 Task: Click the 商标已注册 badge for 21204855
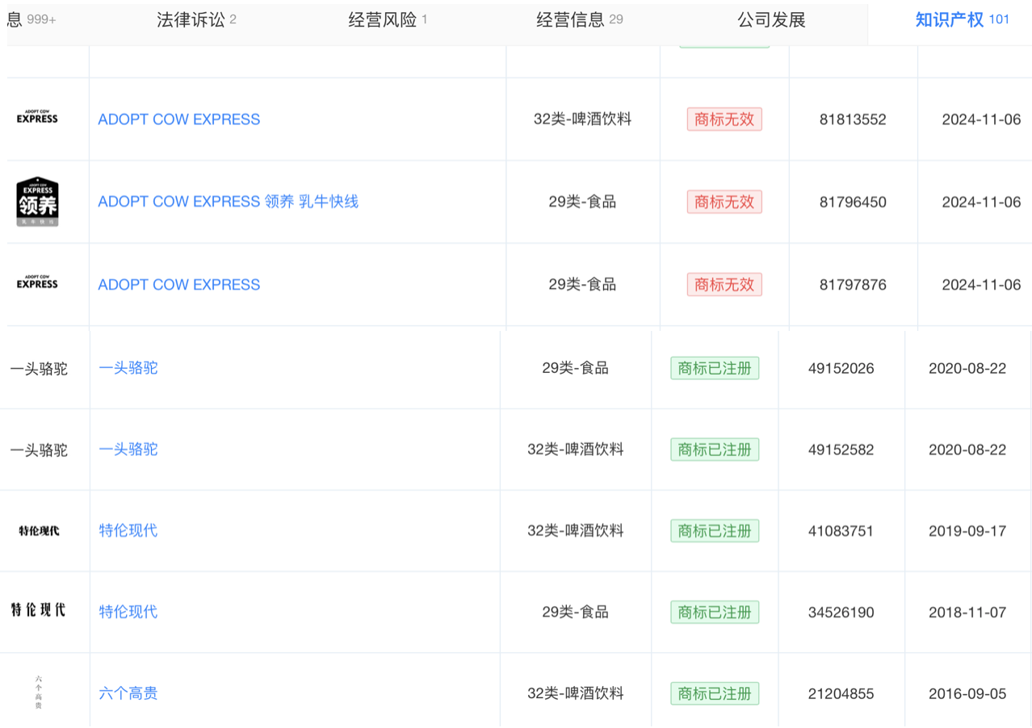click(714, 693)
